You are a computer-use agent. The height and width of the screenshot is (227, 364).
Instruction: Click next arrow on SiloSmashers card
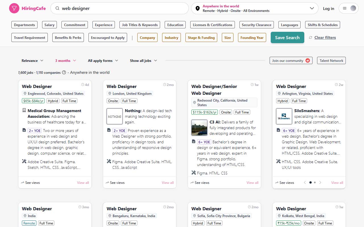pos(320,182)
